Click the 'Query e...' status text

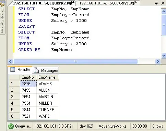click(x=23, y=126)
